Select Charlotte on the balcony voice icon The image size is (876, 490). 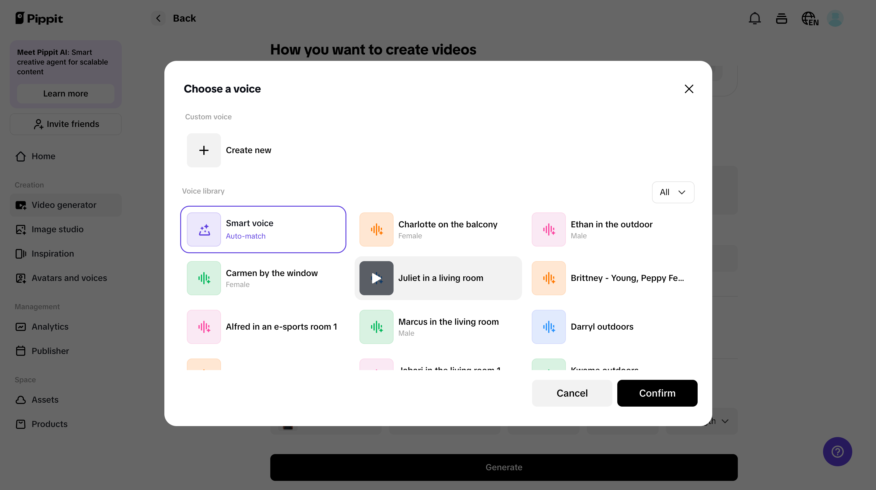(376, 229)
